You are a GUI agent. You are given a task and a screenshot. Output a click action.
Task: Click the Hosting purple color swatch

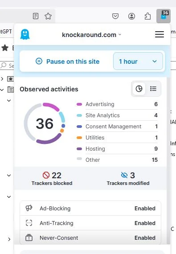click(79, 149)
